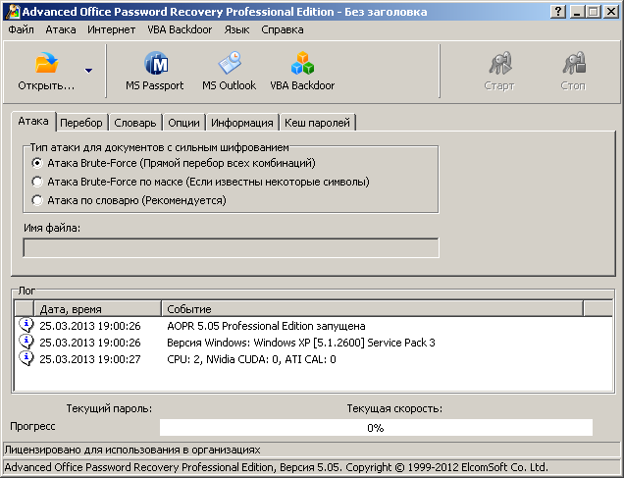Screen dimensions: 624x478
Task: Click the title bar help question button
Action: (x=558, y=12)
